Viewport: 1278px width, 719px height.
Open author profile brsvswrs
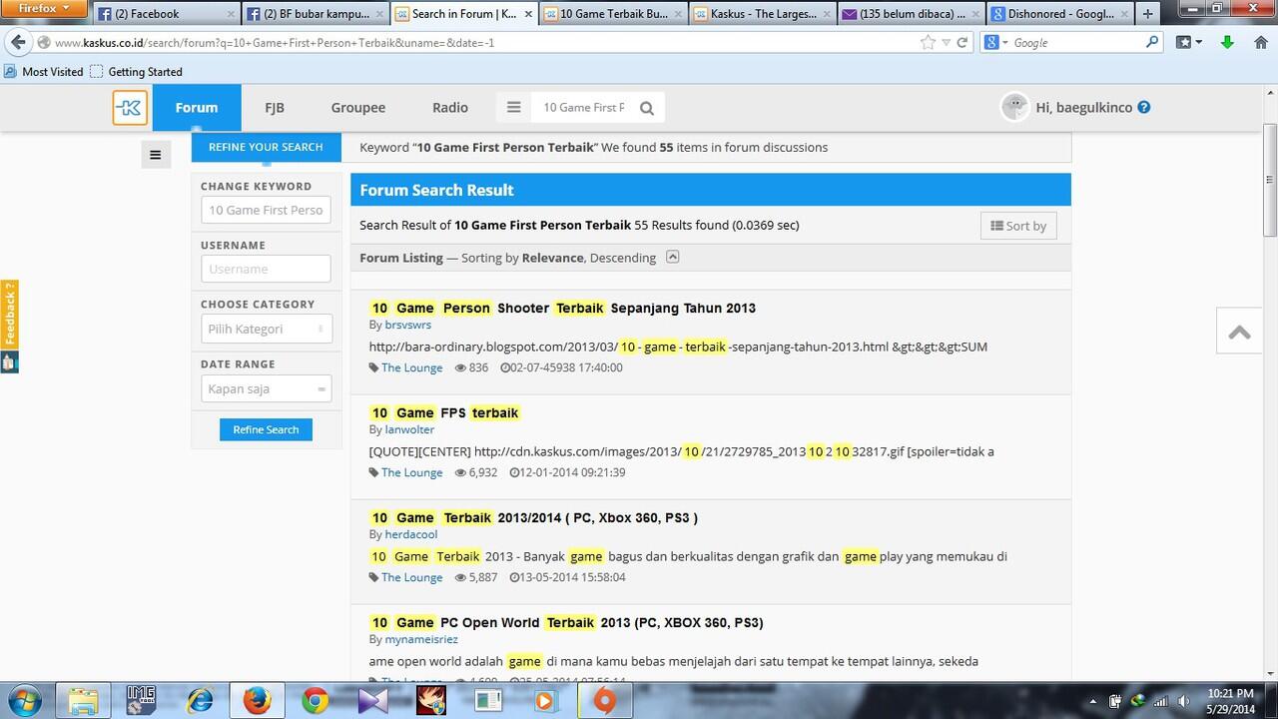[x=408, y=325]
